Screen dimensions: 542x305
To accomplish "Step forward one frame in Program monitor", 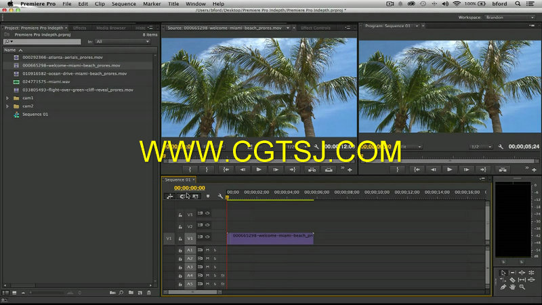I will coord(466,169).
